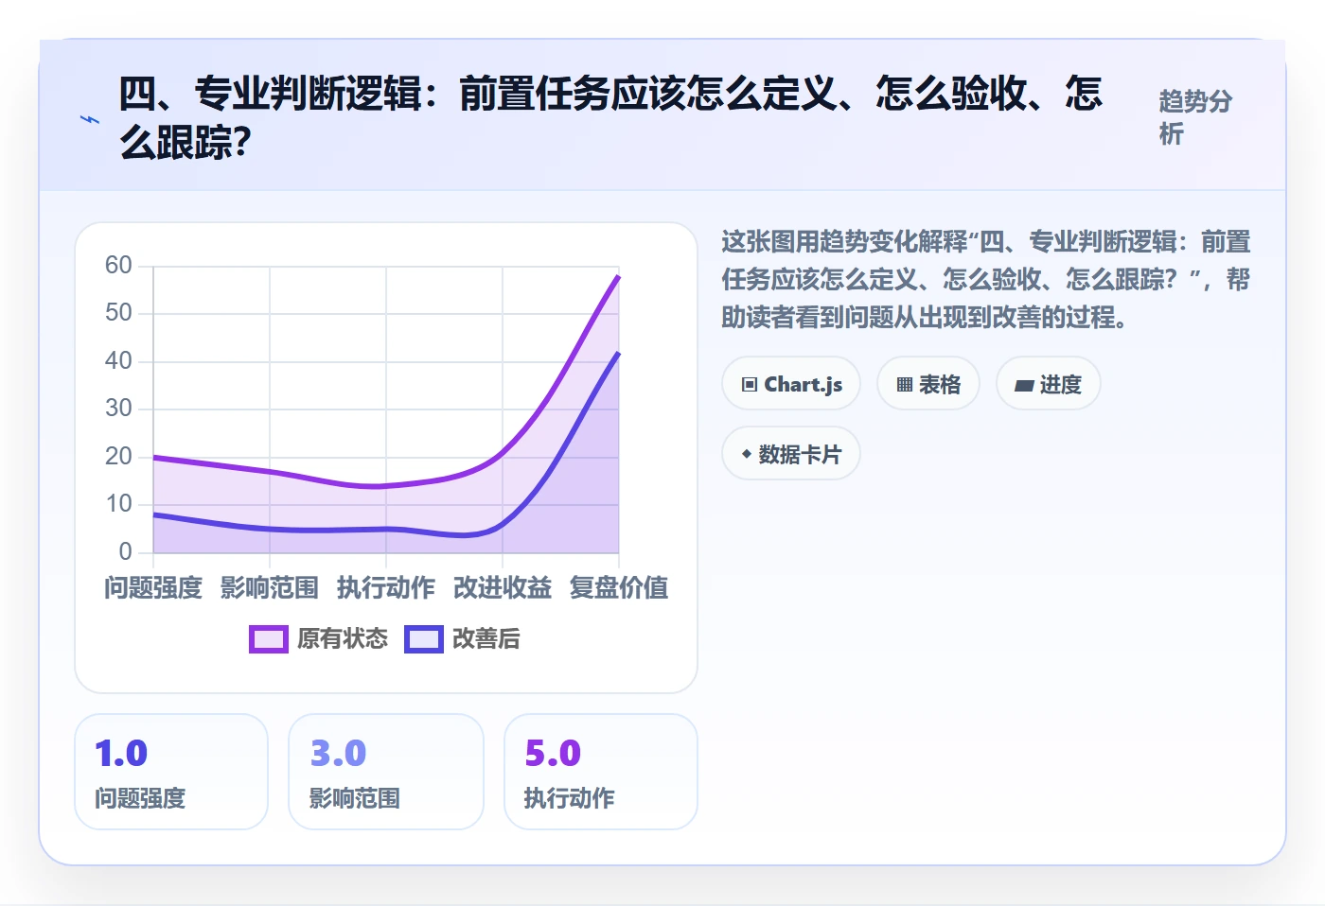Click the Chart.js tag chip
This screenshot has width=1325, height=906.
pos(791,384)
